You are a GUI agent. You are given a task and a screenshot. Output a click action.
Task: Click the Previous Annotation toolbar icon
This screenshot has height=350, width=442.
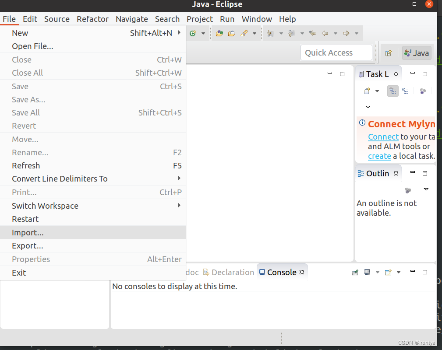291,34
